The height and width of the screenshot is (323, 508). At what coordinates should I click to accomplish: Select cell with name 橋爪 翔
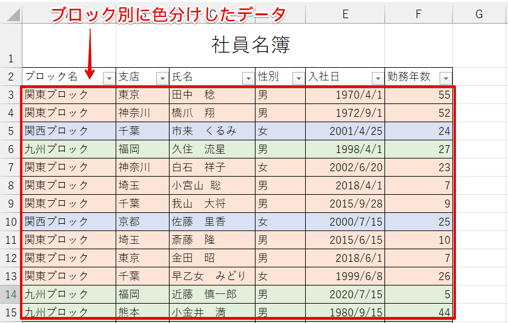click(x=212, y=113)
